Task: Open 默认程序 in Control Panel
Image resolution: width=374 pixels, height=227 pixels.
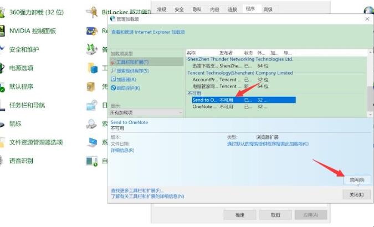Action: pos(21,86)
